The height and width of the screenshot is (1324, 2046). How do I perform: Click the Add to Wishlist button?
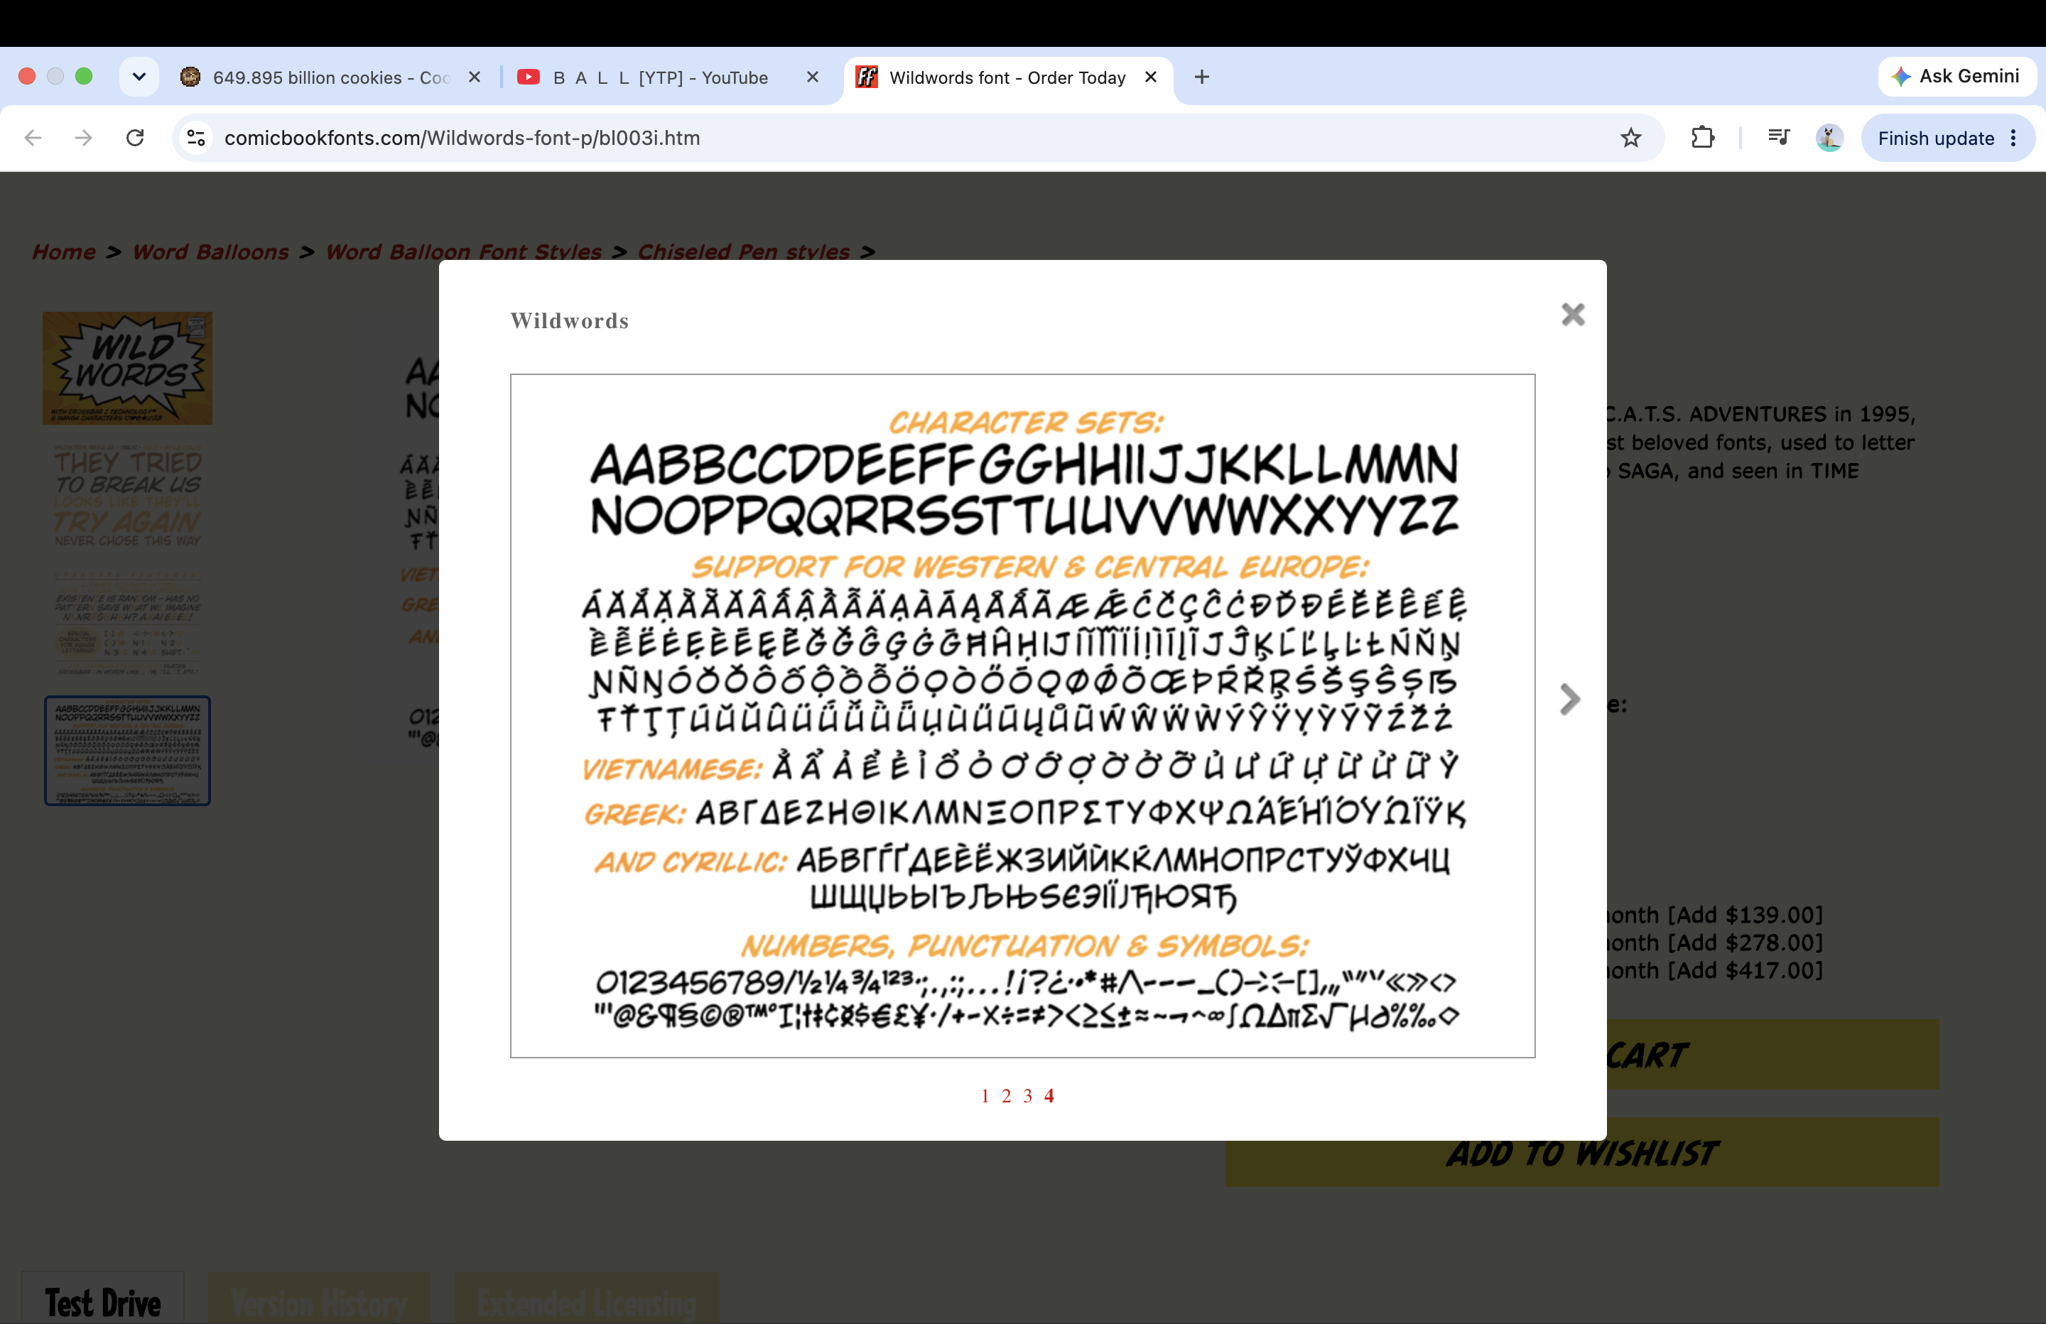[1582, 1152]
